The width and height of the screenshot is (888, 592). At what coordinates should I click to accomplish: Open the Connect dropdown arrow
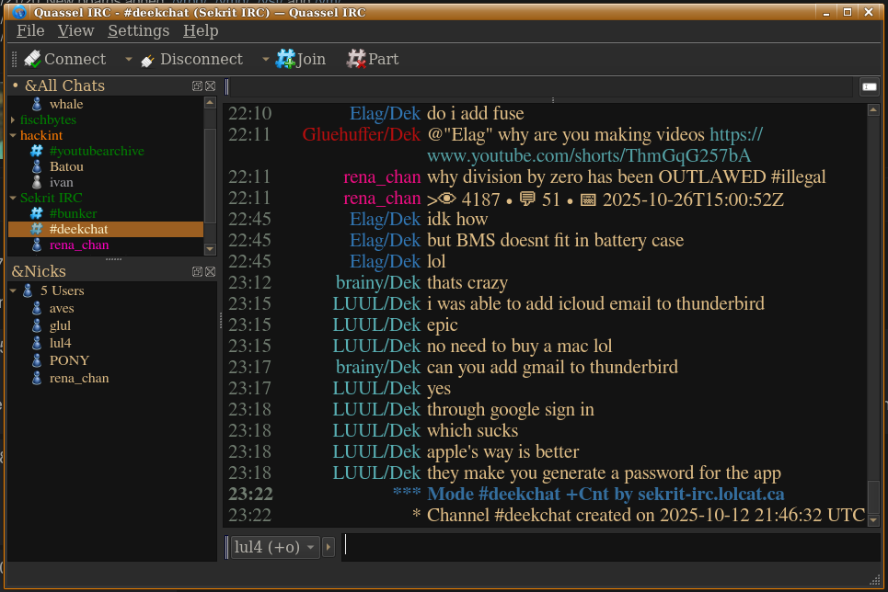(129, 59)
